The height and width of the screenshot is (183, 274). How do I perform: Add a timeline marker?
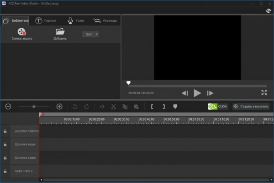[175, 107]
